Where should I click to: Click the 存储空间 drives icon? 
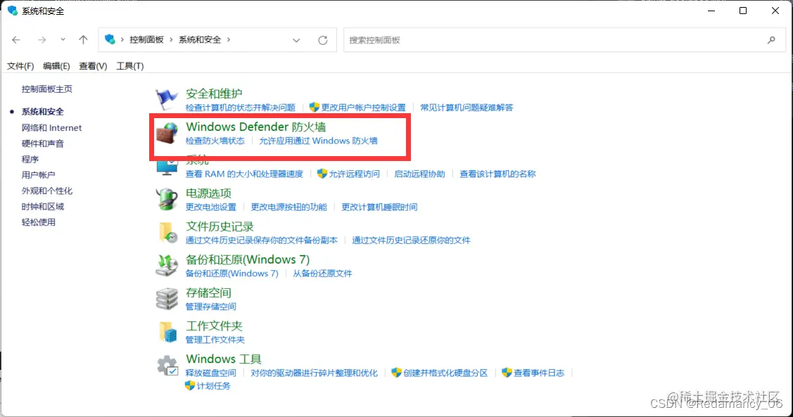166,298
